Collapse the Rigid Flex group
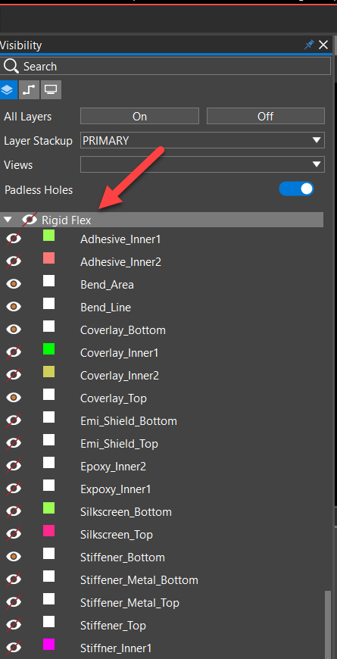The height and width of the screenshot is (659, 337). [x=8, y=220]
